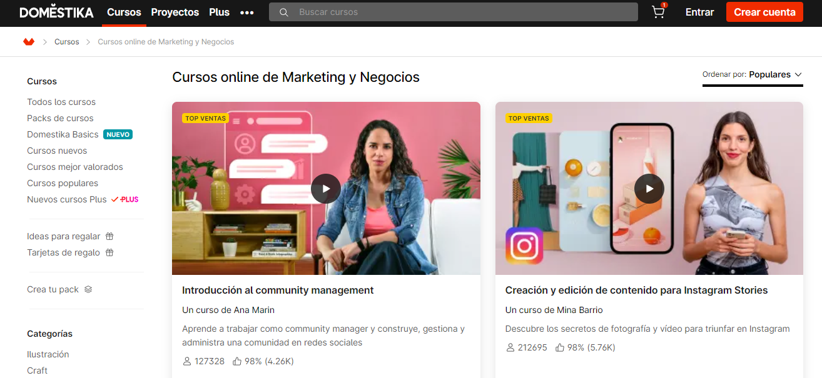Image resolution: width=822 pixels, height=378 pixels.
Task: Open the three-dots more menu in navbar
Action: click(247, 12)
